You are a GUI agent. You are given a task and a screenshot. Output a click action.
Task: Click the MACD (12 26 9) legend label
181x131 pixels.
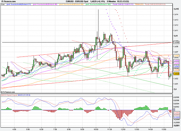coord(24,95)
